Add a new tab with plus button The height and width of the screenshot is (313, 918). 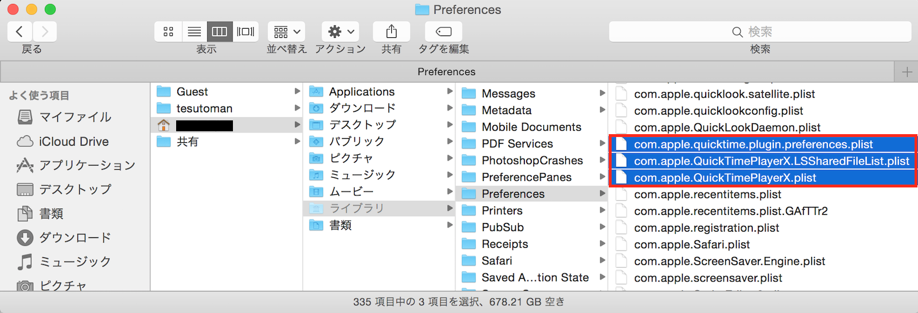tap(907, 72)
